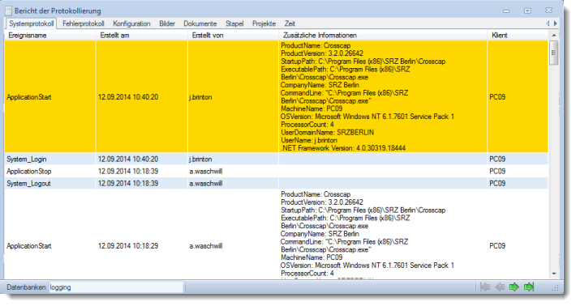Open the Konfiguration tab
This screenshot has height=306, width=576.
pyautogui.click(x=131, y=23)
